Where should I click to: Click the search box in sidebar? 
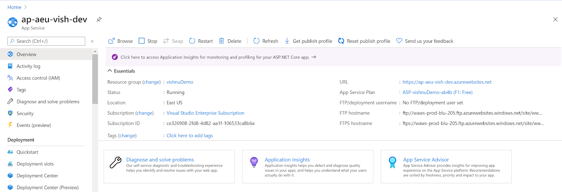(46, 41)
